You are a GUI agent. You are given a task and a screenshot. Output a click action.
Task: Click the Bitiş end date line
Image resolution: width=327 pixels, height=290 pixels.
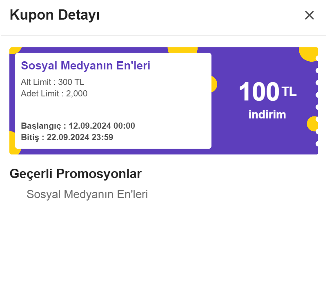(67, 137)
